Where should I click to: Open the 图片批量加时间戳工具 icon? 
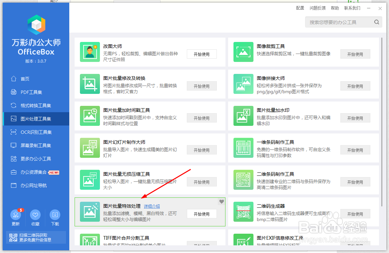[x=90, y=116]
